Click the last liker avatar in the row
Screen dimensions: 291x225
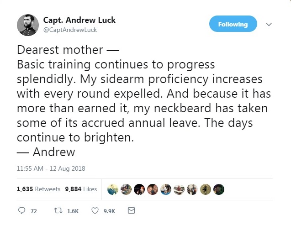coord(219,189)
